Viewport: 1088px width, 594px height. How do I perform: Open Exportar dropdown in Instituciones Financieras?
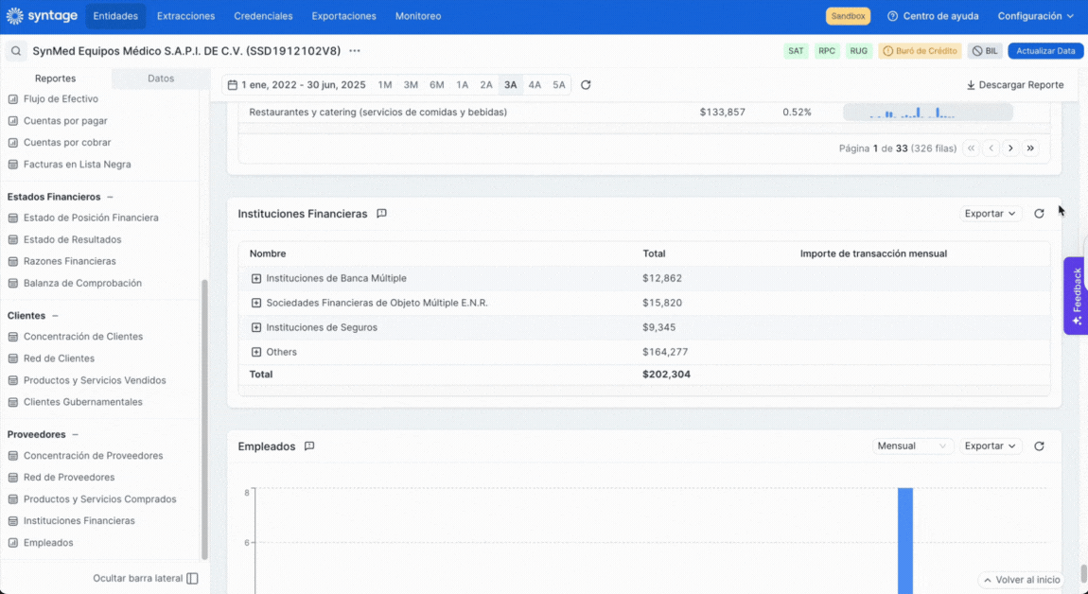[x=991, y=214]
